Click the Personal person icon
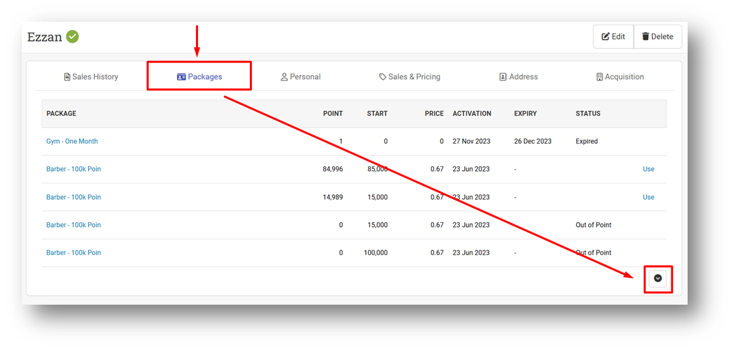 click(284, 77)
